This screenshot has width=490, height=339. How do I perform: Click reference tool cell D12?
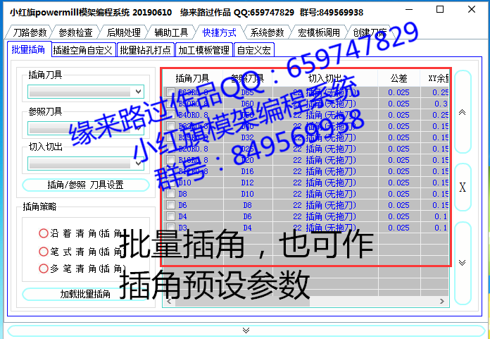coord(248,183)
